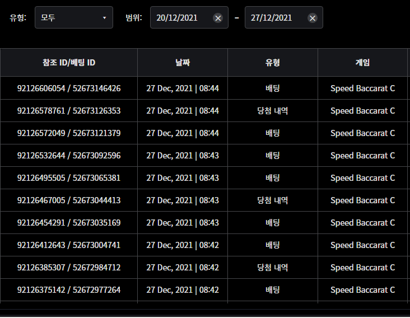Click 배팅 in row 92126375142
Image resolution: width=410 pixels, height=318 pixels.
point(273,290)
